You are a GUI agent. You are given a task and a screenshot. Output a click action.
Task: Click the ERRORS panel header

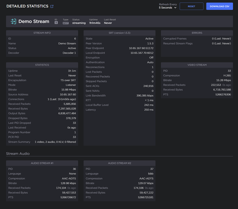[197, 33]
